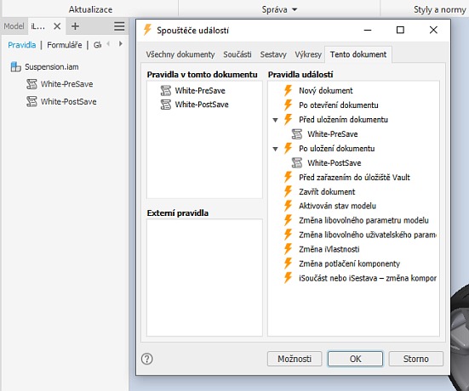Select the Suspension.iam assembly icon
The height and width of the screenshot is (391, 469).
(15, 66)
